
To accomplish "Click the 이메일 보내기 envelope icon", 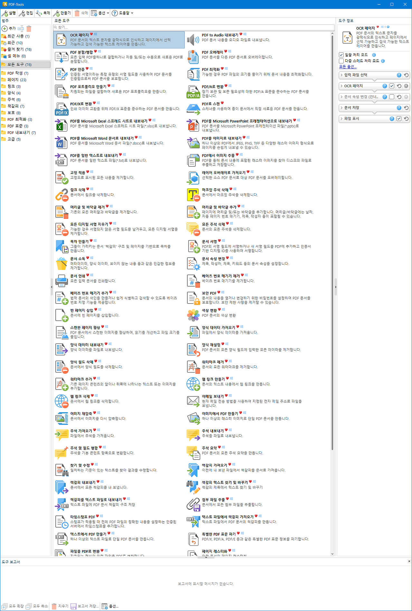I will (x=193, y=401).
